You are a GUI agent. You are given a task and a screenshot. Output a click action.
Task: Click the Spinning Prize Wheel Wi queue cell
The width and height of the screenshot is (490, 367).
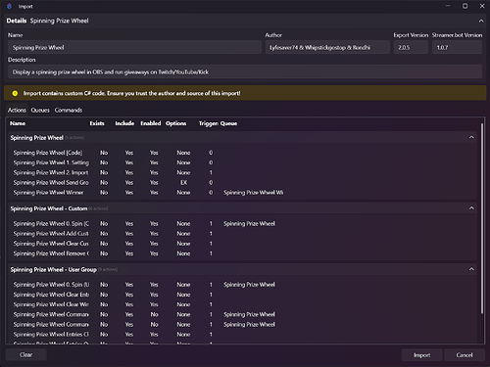tap(253, 193)
